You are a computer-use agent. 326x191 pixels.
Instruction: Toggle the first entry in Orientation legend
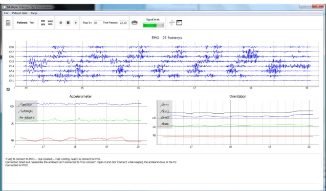tap(165, 105)
